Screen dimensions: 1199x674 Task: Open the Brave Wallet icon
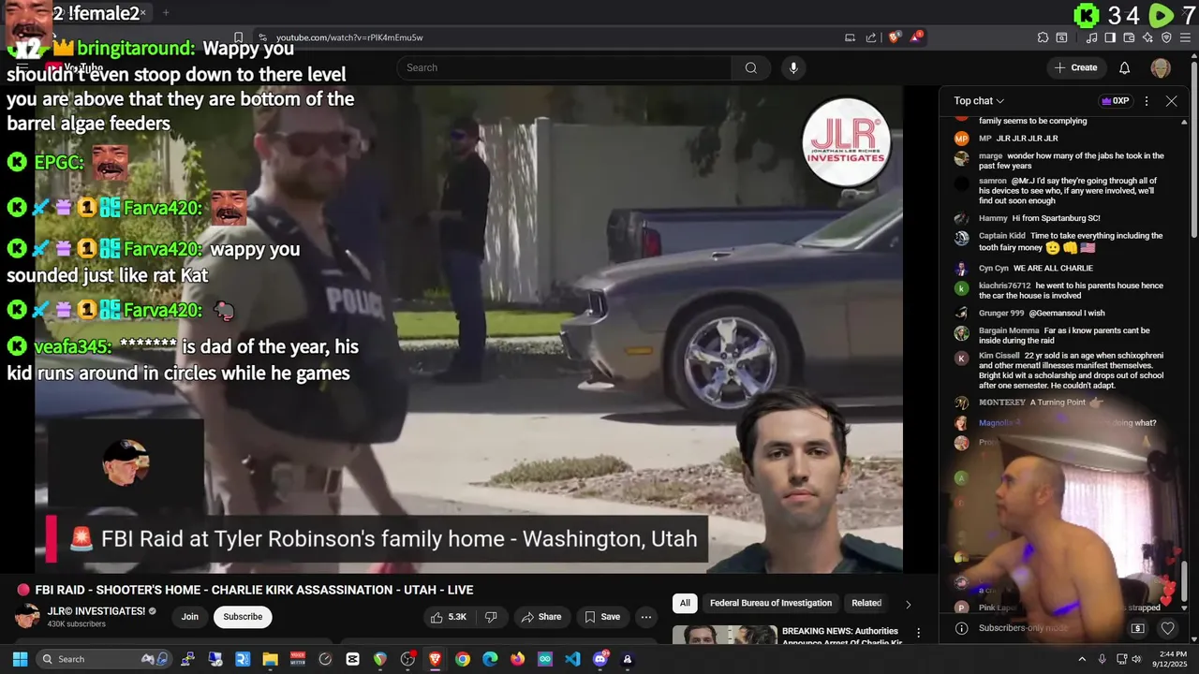coord(1129,37)
